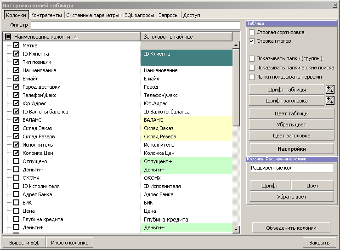Click the Объеденить колонки button
This screenshot has width=340, height=250.
291,228
